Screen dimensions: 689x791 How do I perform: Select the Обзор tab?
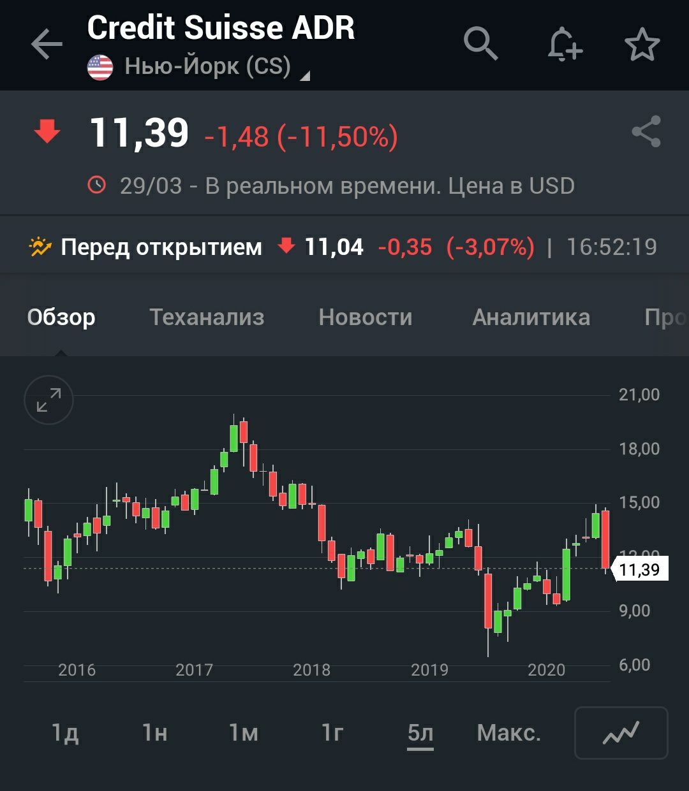tap(61, 317)
